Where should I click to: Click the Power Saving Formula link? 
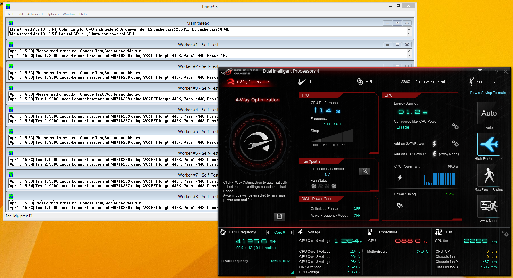pyautogui.click(x=488, y=93)
